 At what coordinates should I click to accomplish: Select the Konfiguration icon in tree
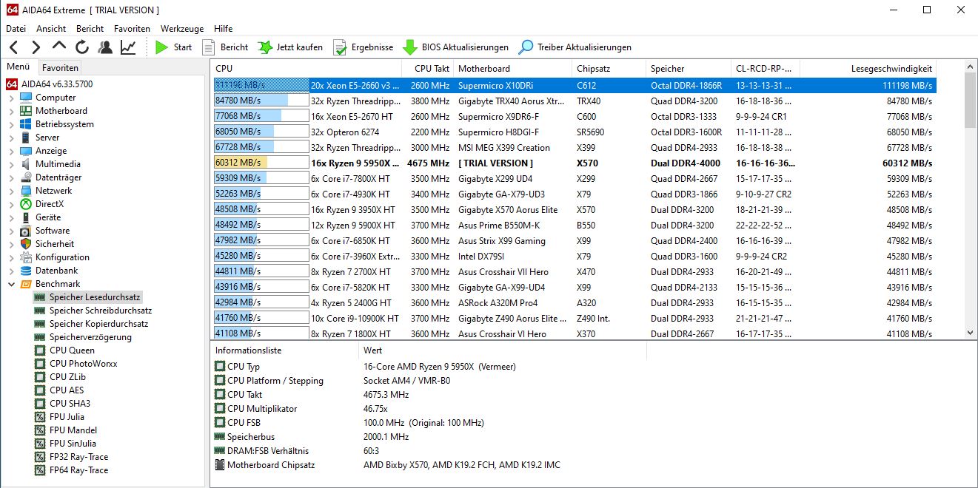[x=26, y=257]
